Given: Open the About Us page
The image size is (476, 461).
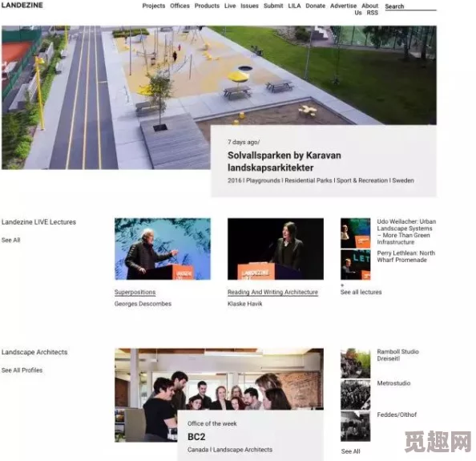Looking at the screenshot, I should pos(366,9).
